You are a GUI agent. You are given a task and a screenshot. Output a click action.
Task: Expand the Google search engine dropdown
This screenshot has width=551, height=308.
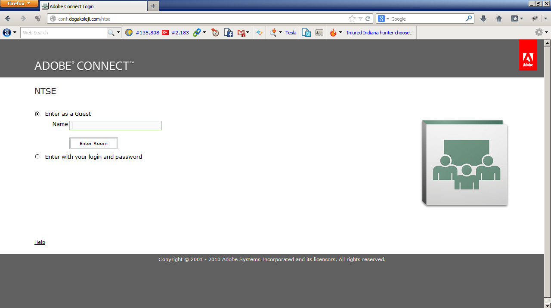pos(383,18)
